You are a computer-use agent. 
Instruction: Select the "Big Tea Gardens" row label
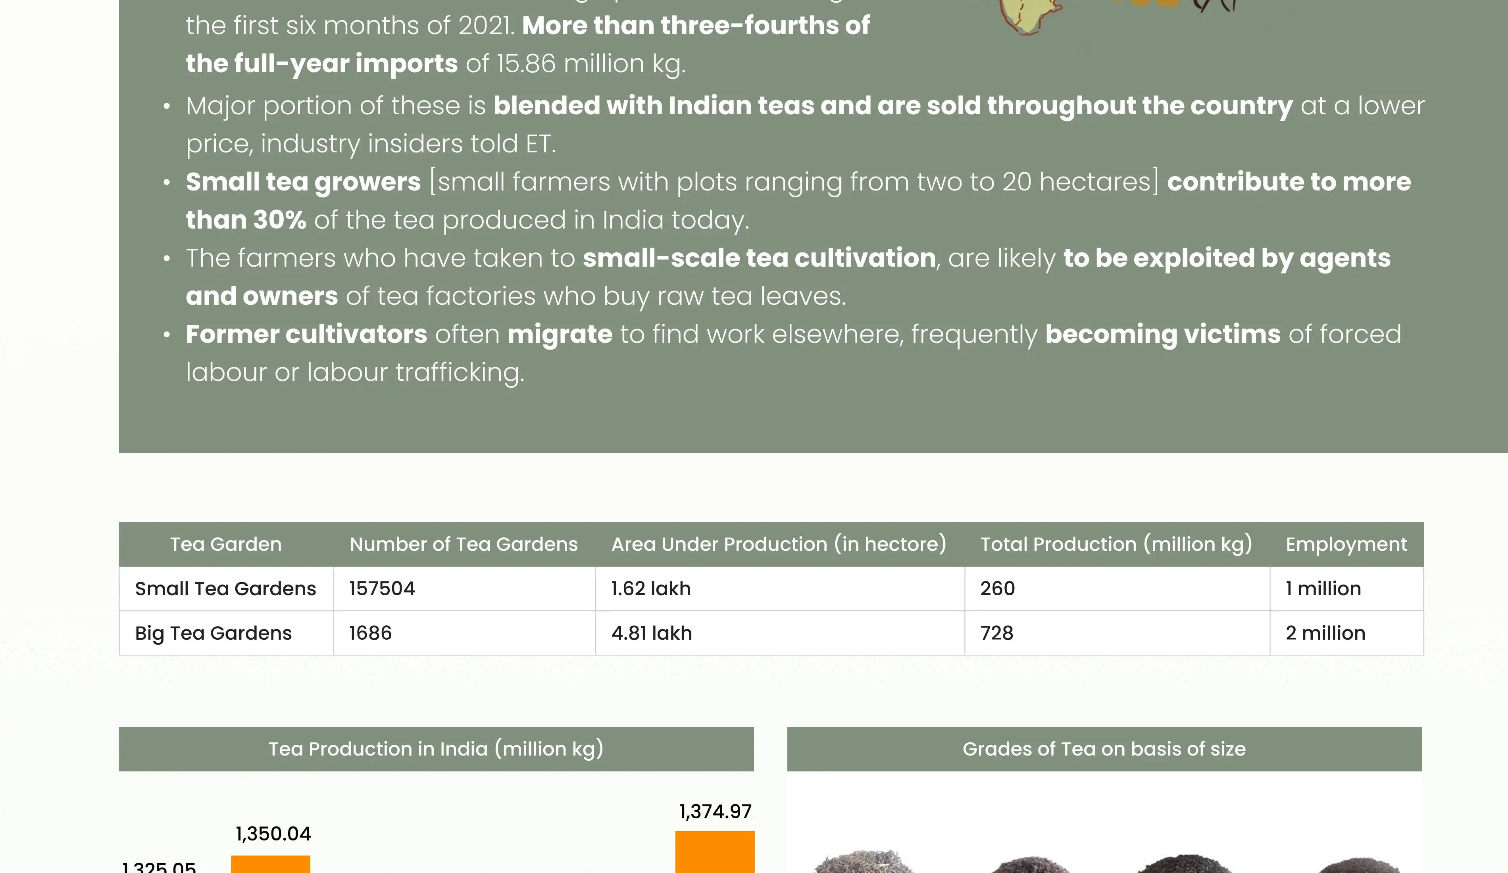tap(214, 633)
